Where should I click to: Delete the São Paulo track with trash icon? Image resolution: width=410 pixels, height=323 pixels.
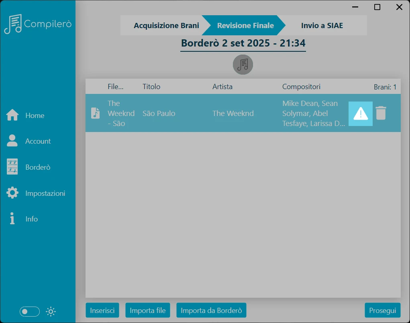click(x=381, y=113)
